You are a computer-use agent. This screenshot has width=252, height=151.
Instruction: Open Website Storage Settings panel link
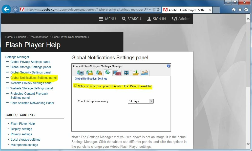coord(32,88)
